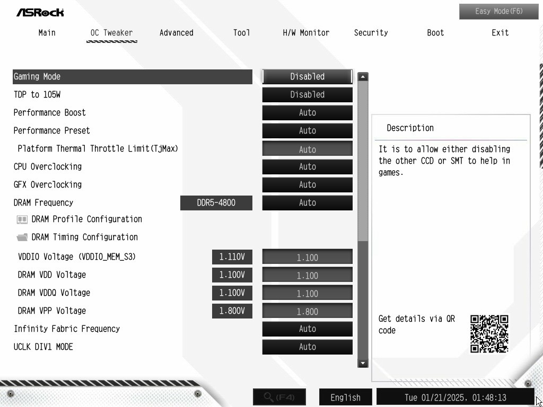The height and width of the screenshot is (407, 543).
Task: Open the UCLK DIV1 MODE Auto option
Action: tap(307, 347)
